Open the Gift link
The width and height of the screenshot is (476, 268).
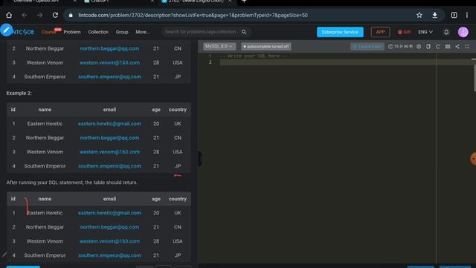coord(404,32)
